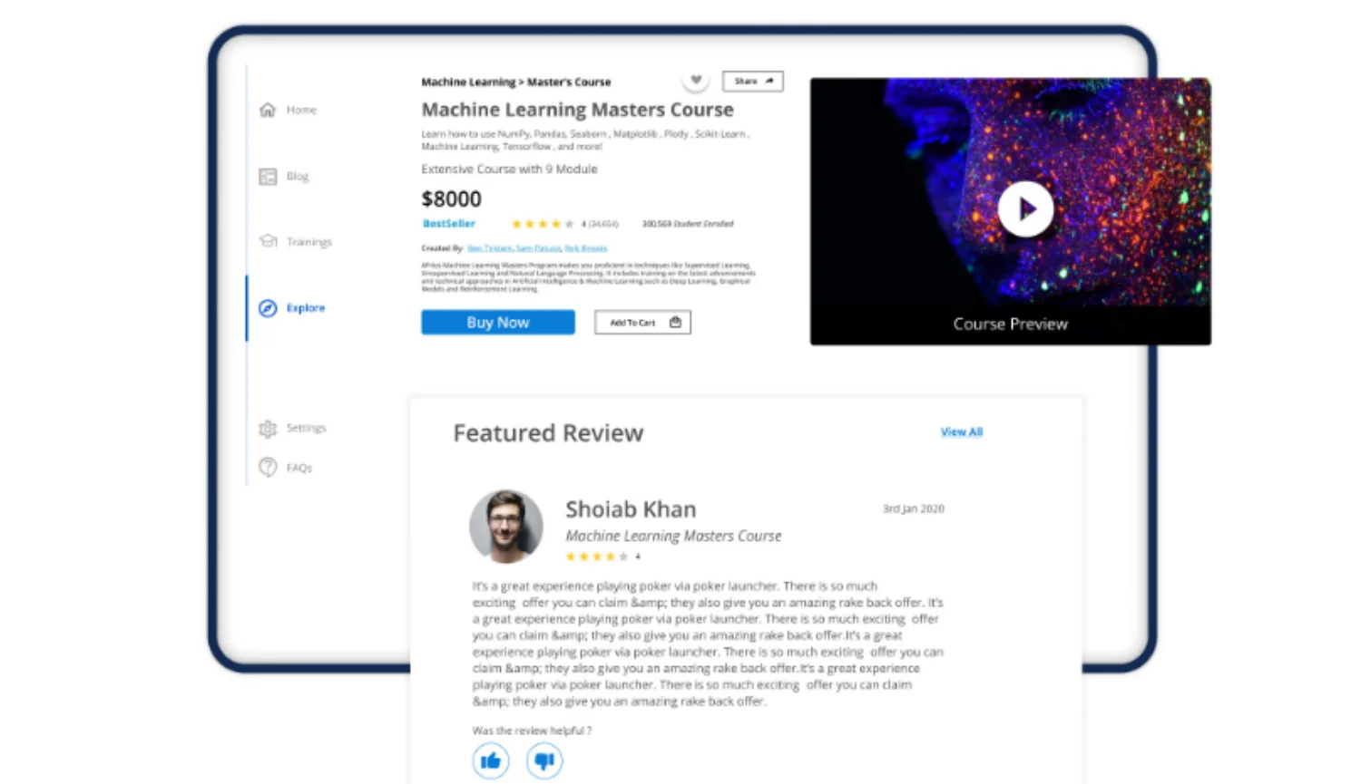Click the Machine Learning Masters Course title
This screenshot has height=784, width=1361.
point(577,110)
